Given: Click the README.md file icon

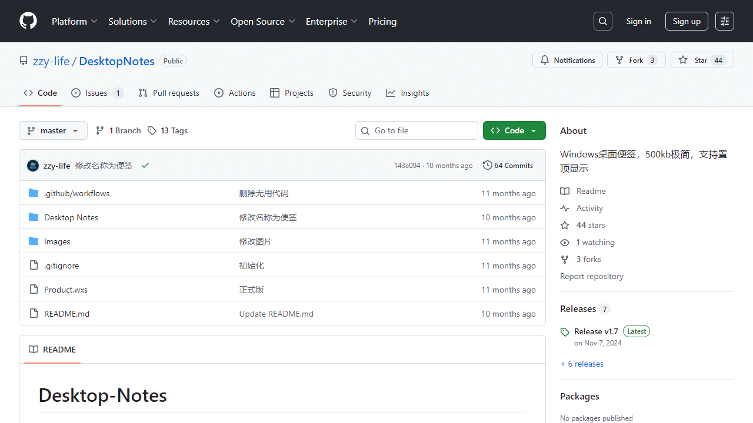Looking at the screenshot, I should pos(34,314).
